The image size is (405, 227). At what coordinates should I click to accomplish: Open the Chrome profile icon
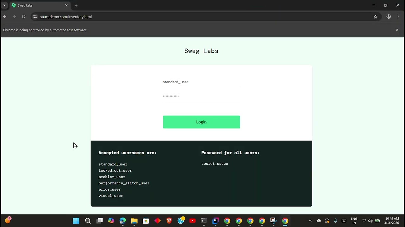coord(389,17)
